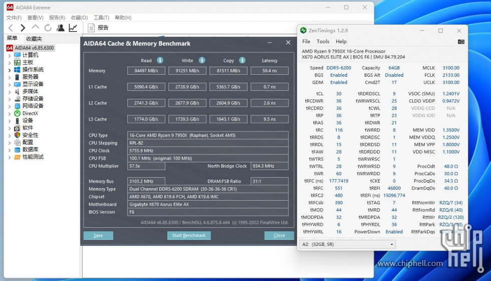Image resolution: width=491 pixels, height=281 pixels.
Task: Expand the 软件 tree node arrow
Action: point(10,128)
